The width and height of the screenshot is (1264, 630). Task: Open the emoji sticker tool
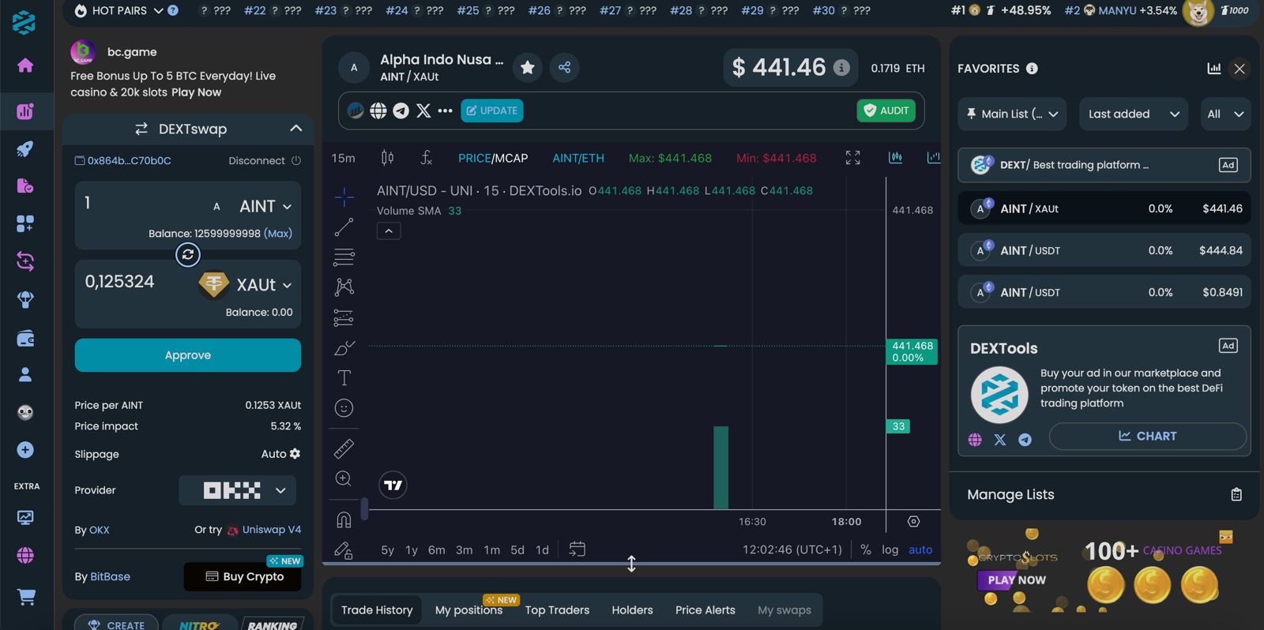[x=344, y=408]
